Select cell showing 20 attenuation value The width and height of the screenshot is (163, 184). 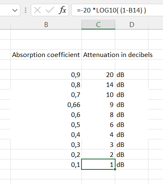pos(98,75)
